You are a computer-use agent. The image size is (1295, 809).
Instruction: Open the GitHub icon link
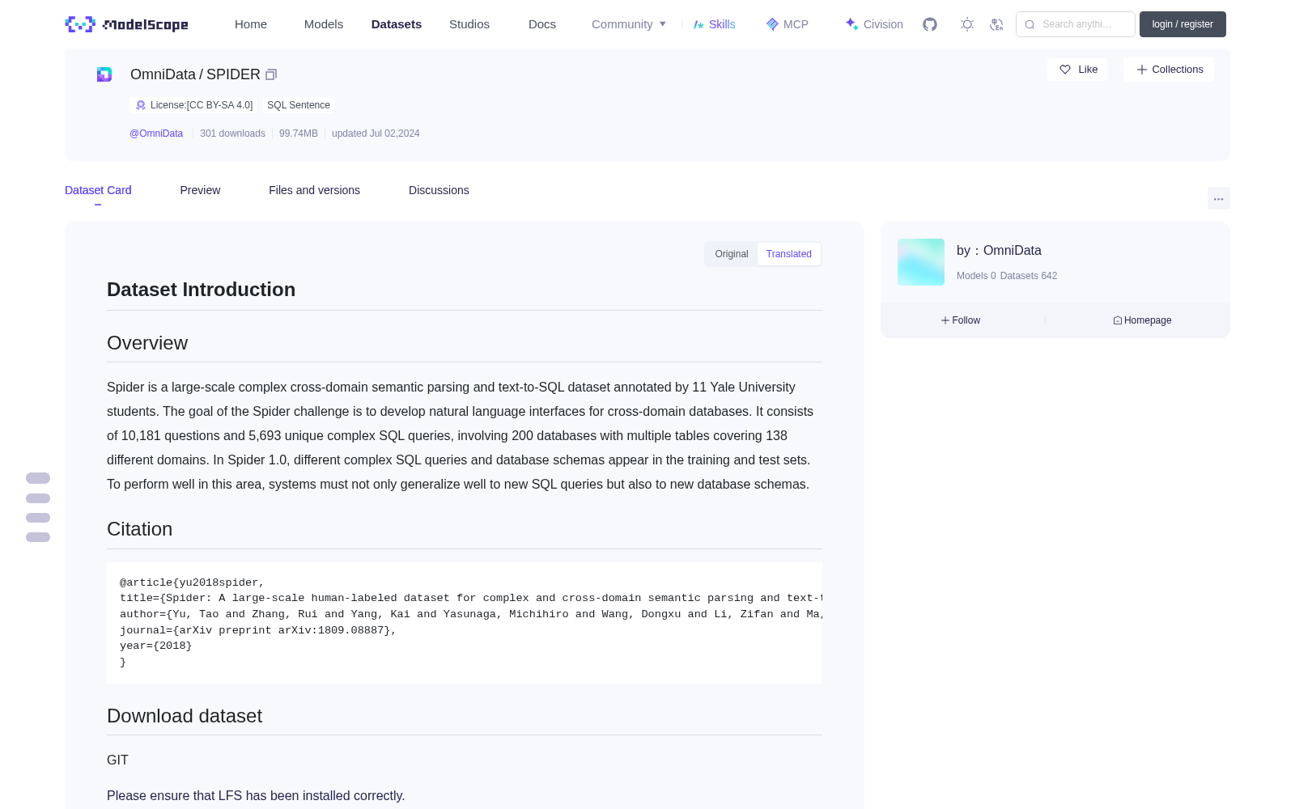pyautogui.click(x=930, y=24)
